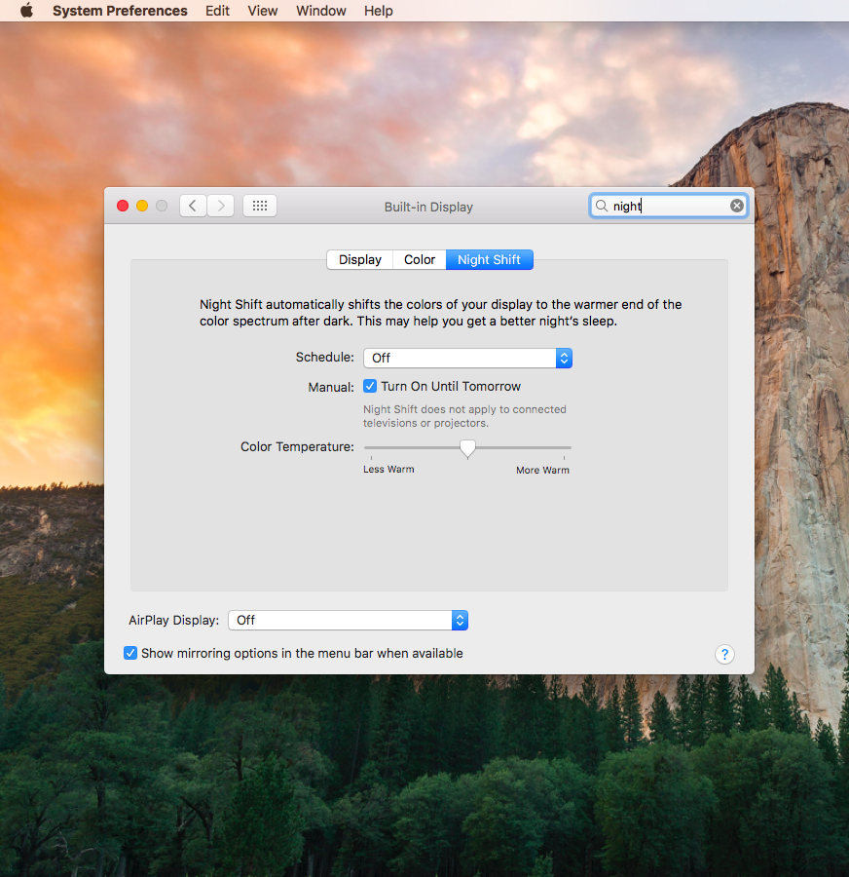
Task: Close the Built-in Display window
Action: point(123,206)
